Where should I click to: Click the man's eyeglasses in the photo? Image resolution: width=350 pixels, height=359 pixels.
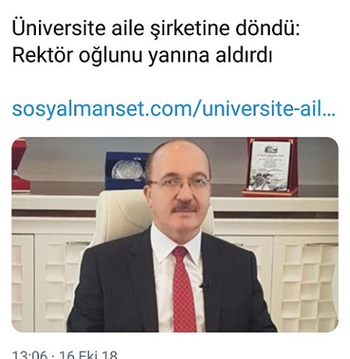(179, 185)
